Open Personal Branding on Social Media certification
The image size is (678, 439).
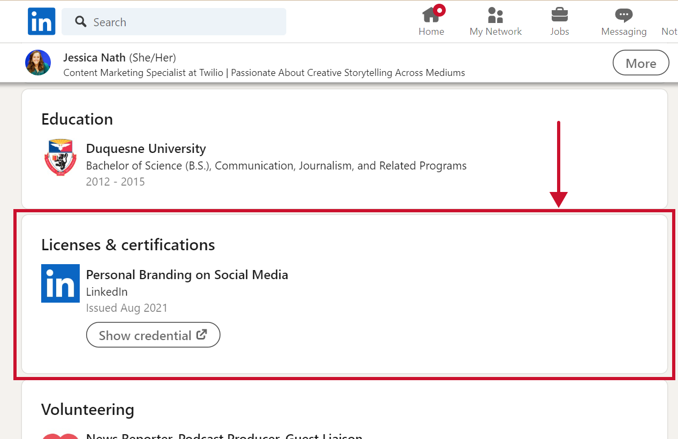(187, 275)
